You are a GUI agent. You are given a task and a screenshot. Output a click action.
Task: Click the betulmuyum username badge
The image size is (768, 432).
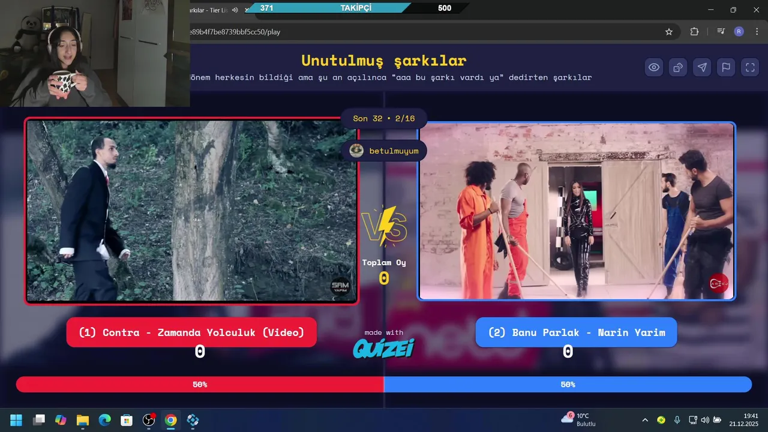pos(384,151)
